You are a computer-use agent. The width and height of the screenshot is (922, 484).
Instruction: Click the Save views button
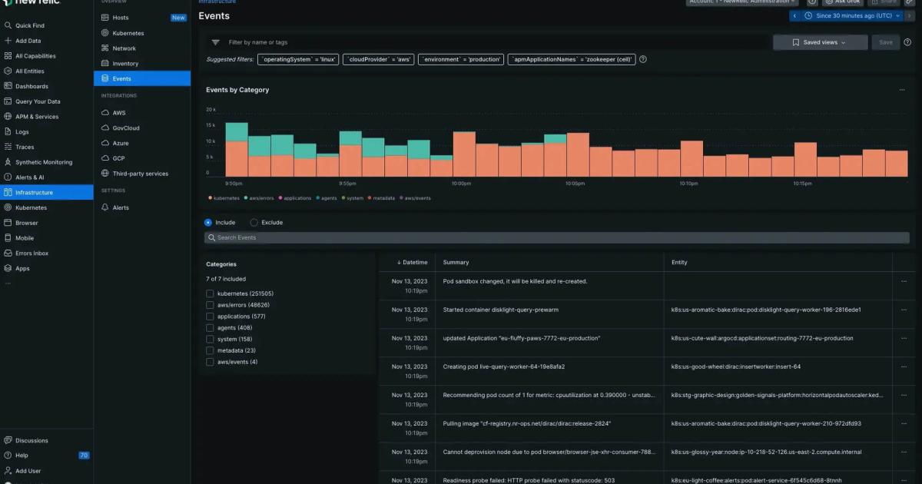[x=886, y=42]
